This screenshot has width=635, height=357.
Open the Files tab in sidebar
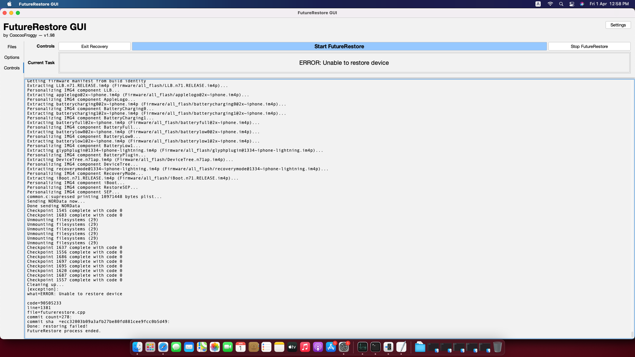pos(12,47)
